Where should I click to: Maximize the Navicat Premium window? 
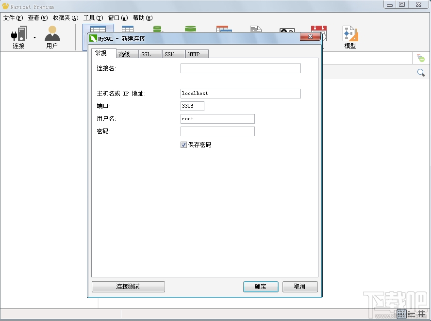[x=402, y=5]
